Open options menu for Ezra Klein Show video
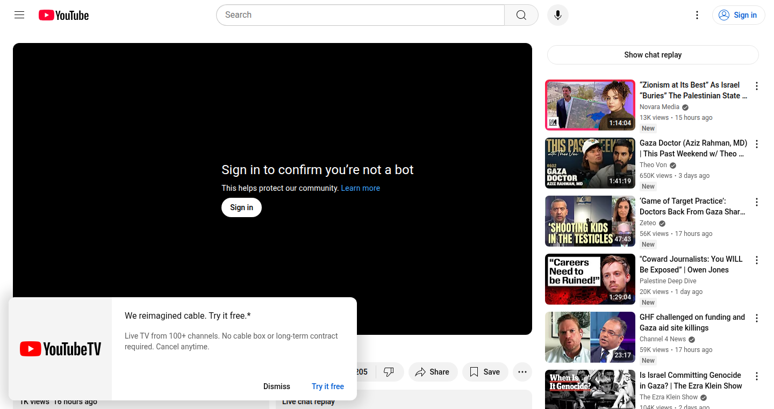This screenshot has width=774, height=409. coord(757,376)
